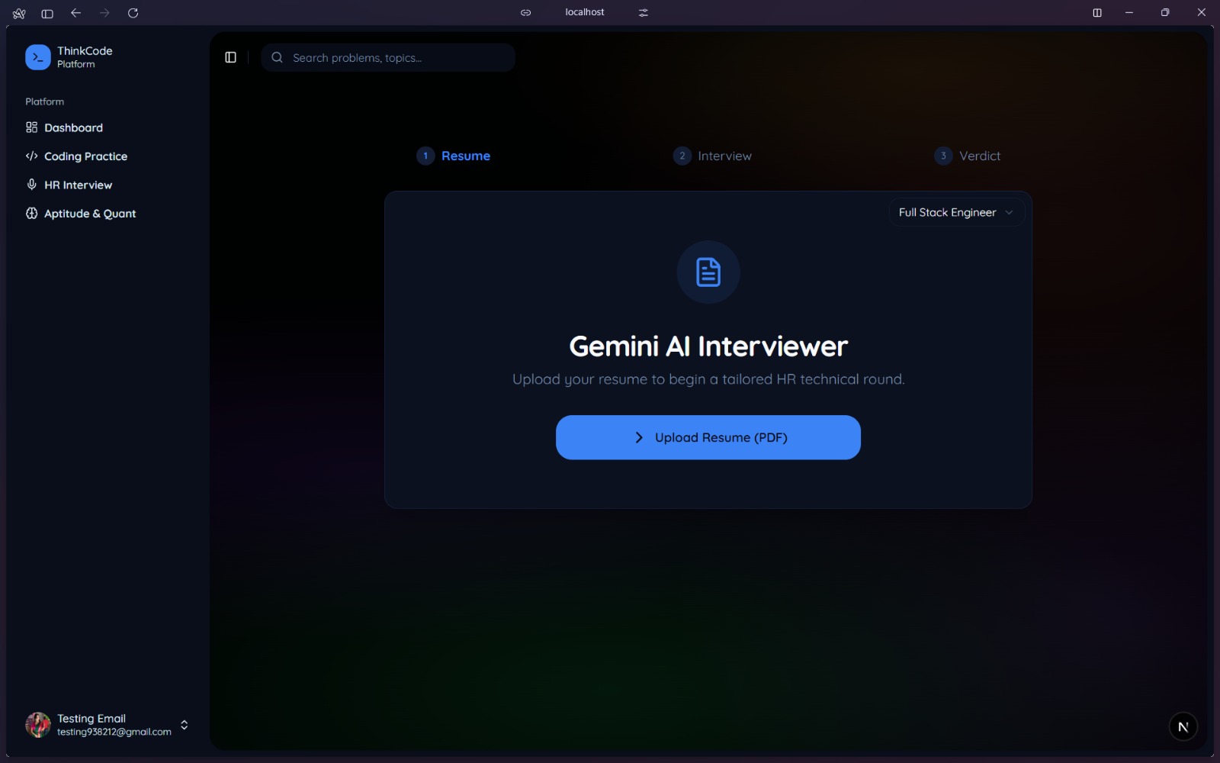Open the site settings sliders icon
Image resolution: width=1220 pixels, height=763 pixels.
pyautogui.click(x=644, y=12)
